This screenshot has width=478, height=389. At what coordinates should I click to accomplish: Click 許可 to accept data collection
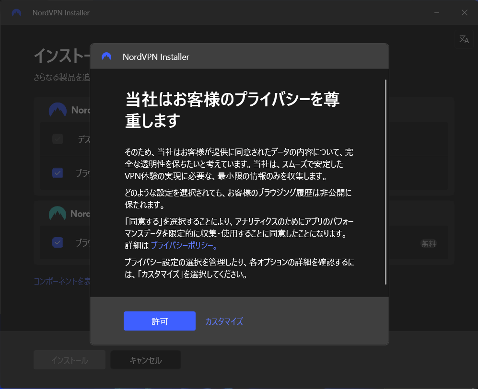point(159,321)
